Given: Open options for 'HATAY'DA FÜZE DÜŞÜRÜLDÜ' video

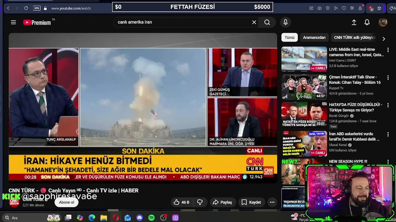Looking at the screenshot, I should [388, 105].
